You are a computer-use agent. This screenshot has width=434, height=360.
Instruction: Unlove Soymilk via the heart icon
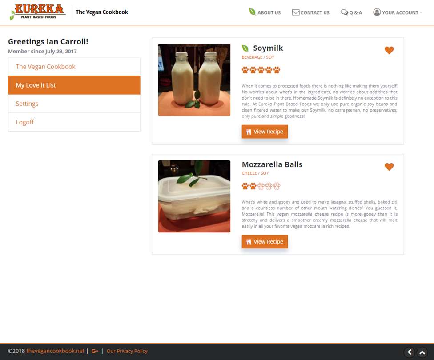pyautogui.click(x=389, y=50)
